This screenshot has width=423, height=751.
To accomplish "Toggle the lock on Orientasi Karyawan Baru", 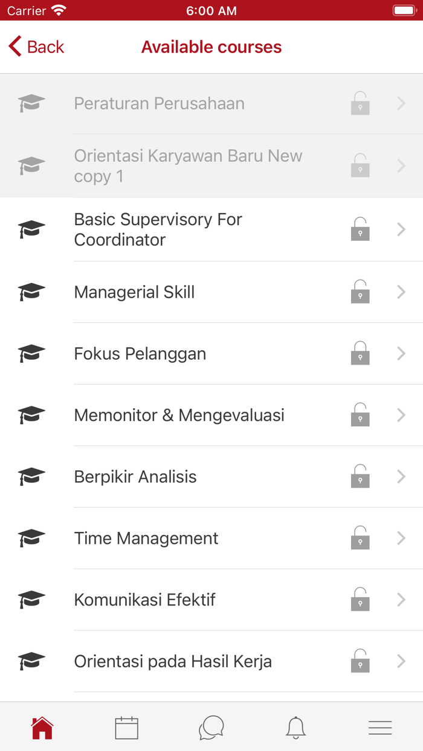I will pos(360,165).
